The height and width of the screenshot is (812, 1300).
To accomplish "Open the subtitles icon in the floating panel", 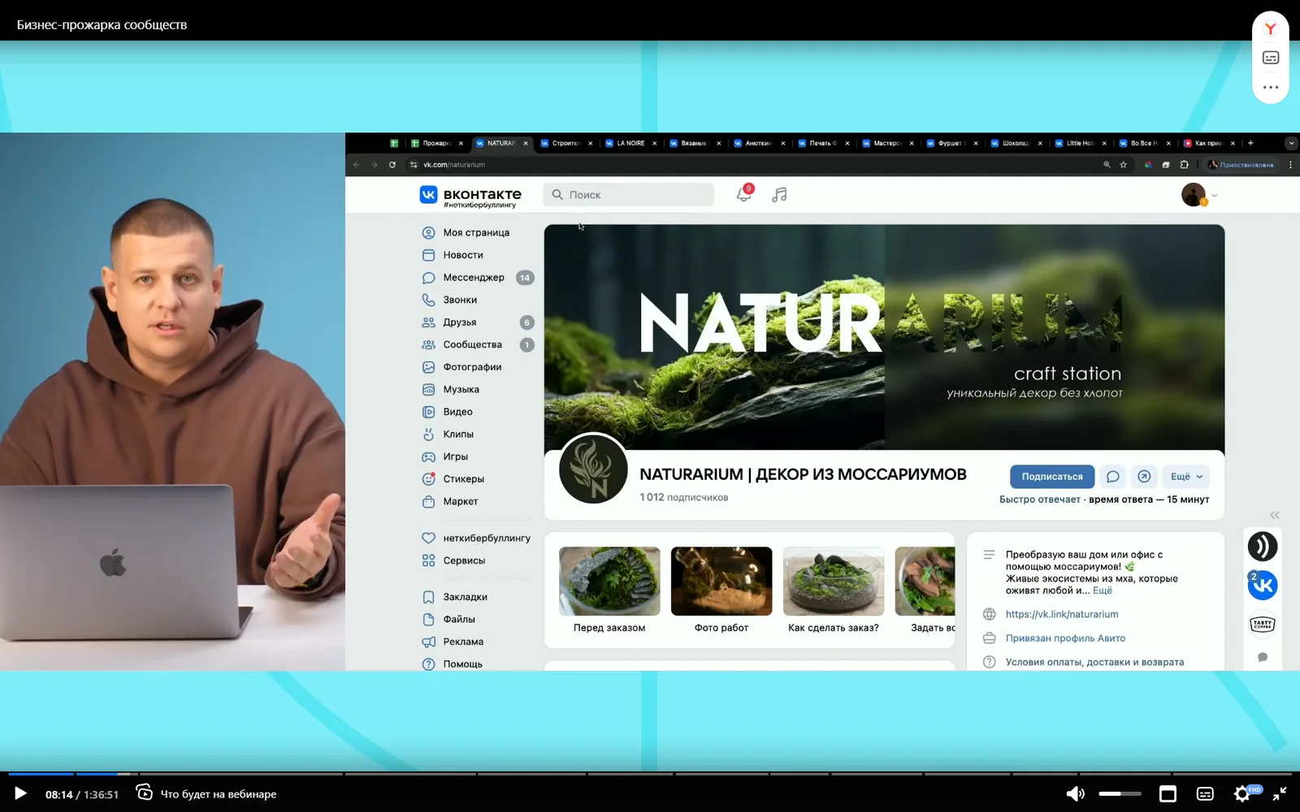I will (1271, 58).
